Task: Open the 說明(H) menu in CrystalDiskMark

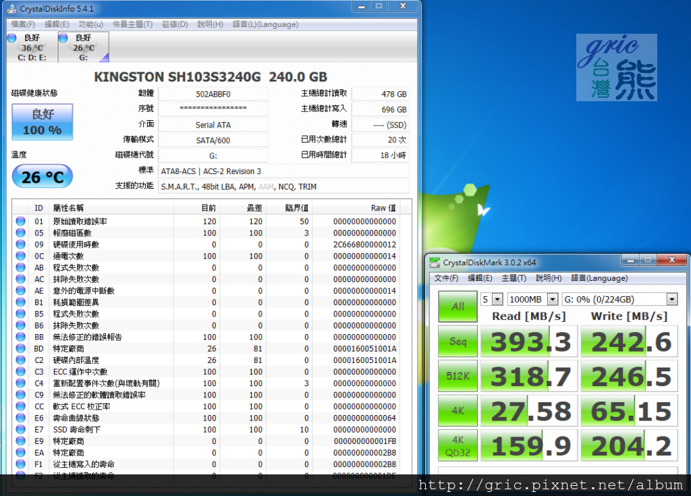Action: [x=549, y=278]
